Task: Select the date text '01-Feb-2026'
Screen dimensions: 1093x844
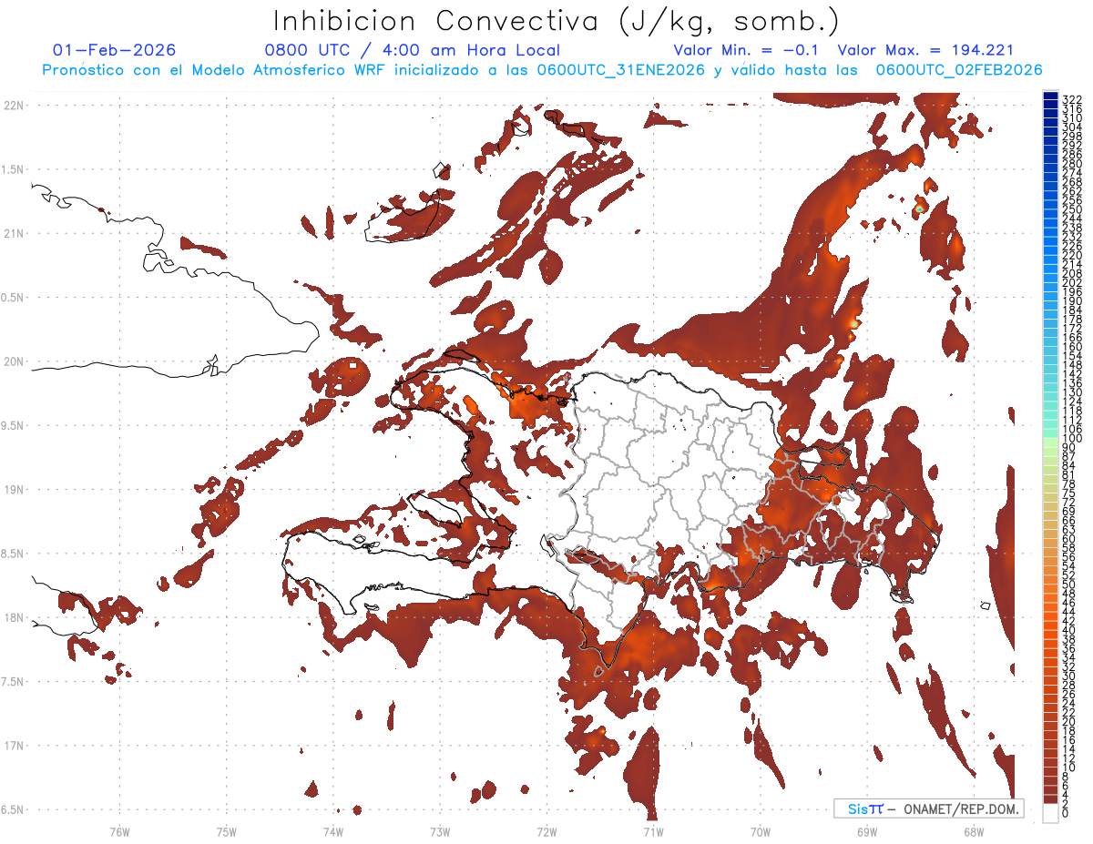Action: tap(114, 50)
